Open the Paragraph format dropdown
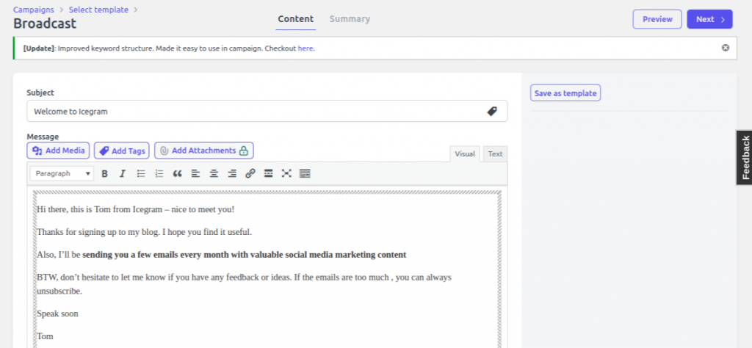The height and width of the screenshot is (348, 752). coord(62,174)
